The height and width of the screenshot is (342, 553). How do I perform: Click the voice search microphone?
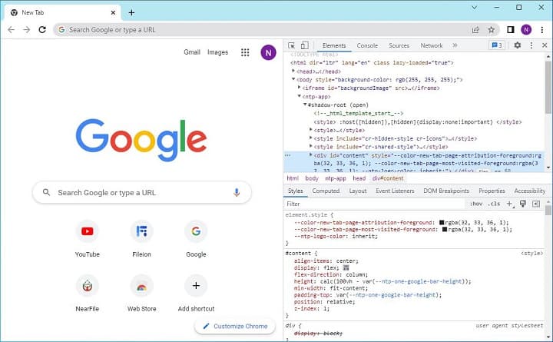237,193
